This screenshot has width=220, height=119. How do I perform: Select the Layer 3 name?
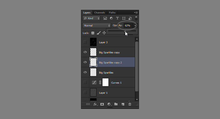click(x=103, y=42)
